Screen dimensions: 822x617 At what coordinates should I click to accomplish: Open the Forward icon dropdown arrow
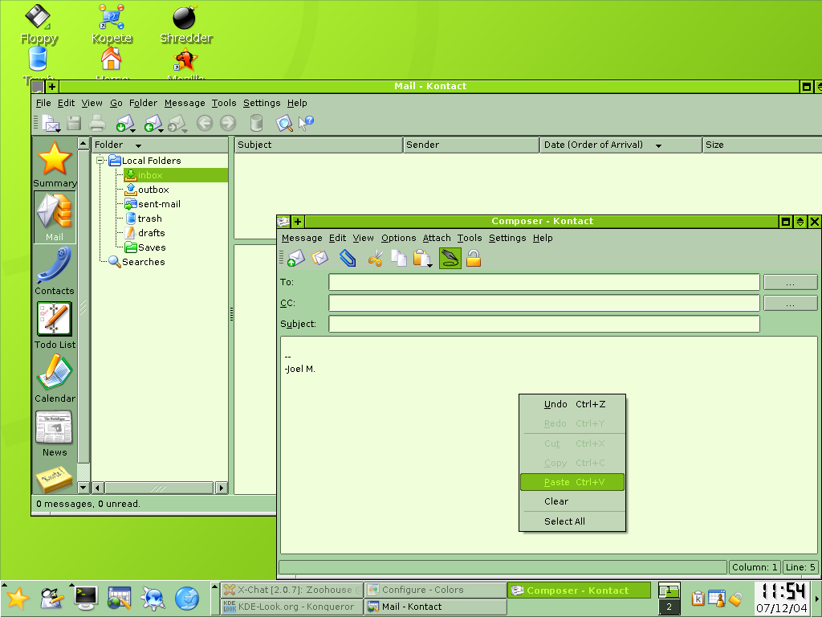(185, 129)
